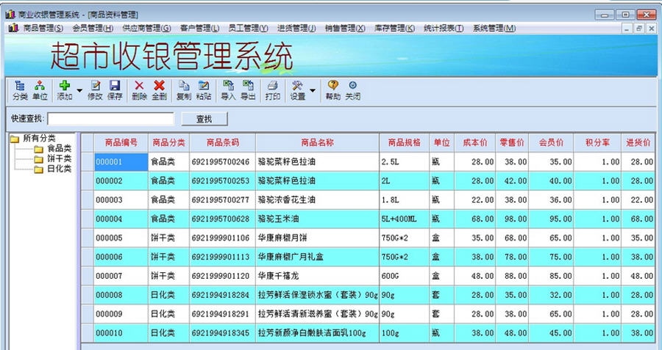
Task: Open the 商品管理(S) menu
Action: click(x=43, y=28)
